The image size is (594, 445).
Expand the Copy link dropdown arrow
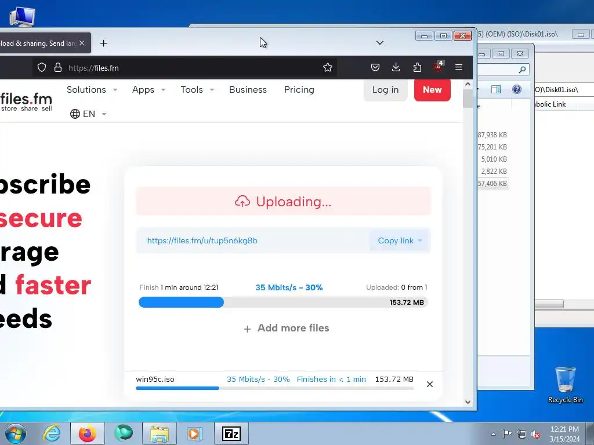click(x=420, y=240)
